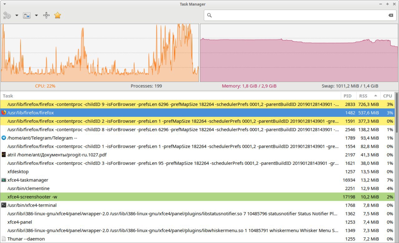This screenshot has height=243, width=399.
Task: Click the search magnifier icon
Action: tap(209, 15)
